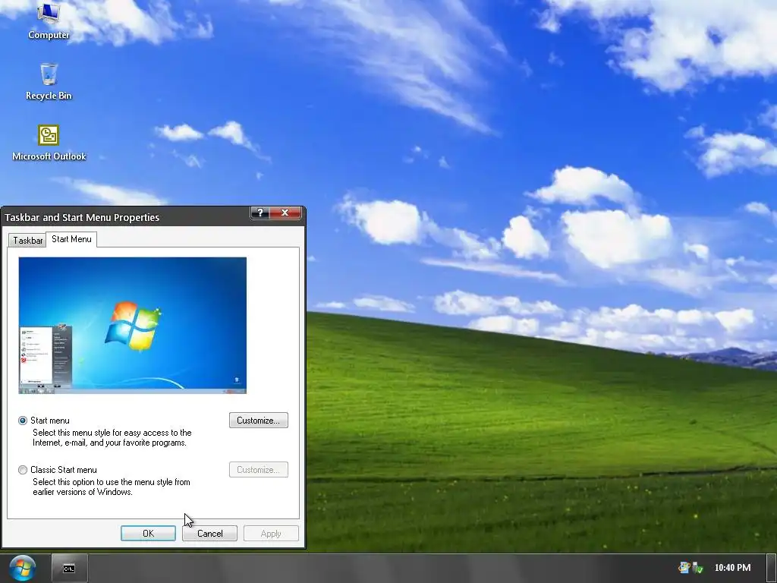Select the Recycle Bin icon

tap(49, 82)
